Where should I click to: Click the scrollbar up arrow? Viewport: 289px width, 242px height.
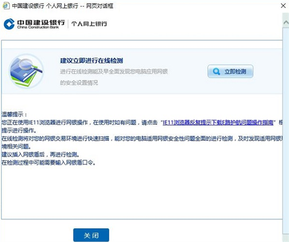(x=286, y=22)
